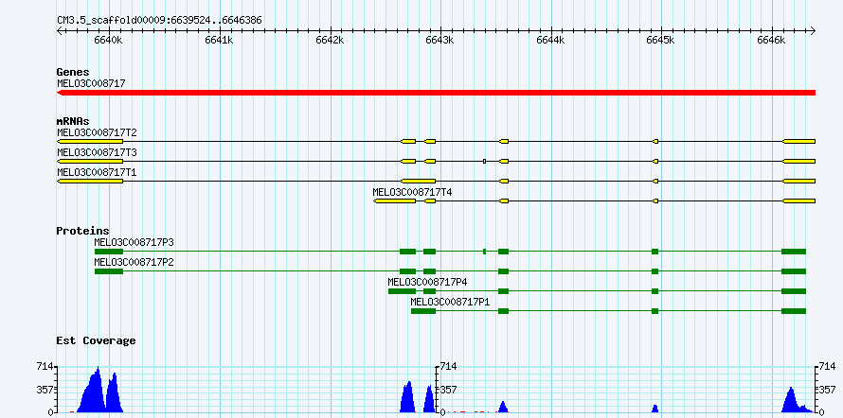Click the 6642k ruler tick label
The width and height of the screenshot is (843, 418).
pyautogui.click(x=330, y=41)
